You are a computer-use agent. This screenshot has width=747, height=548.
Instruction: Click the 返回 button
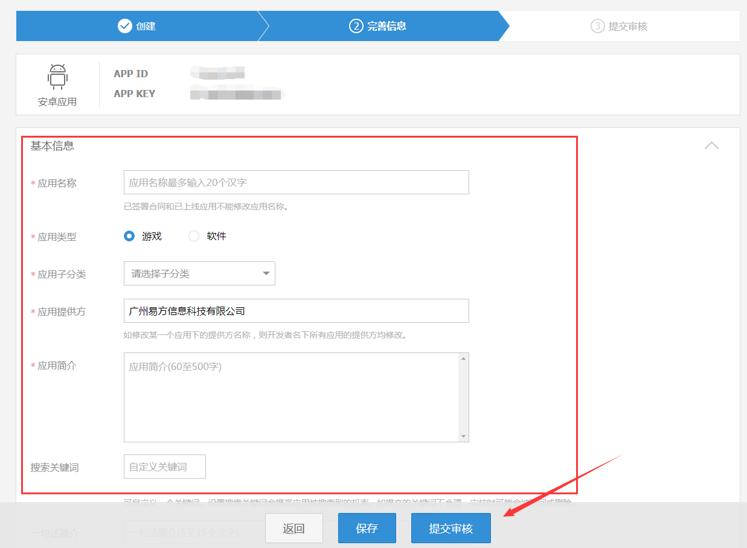293,528
